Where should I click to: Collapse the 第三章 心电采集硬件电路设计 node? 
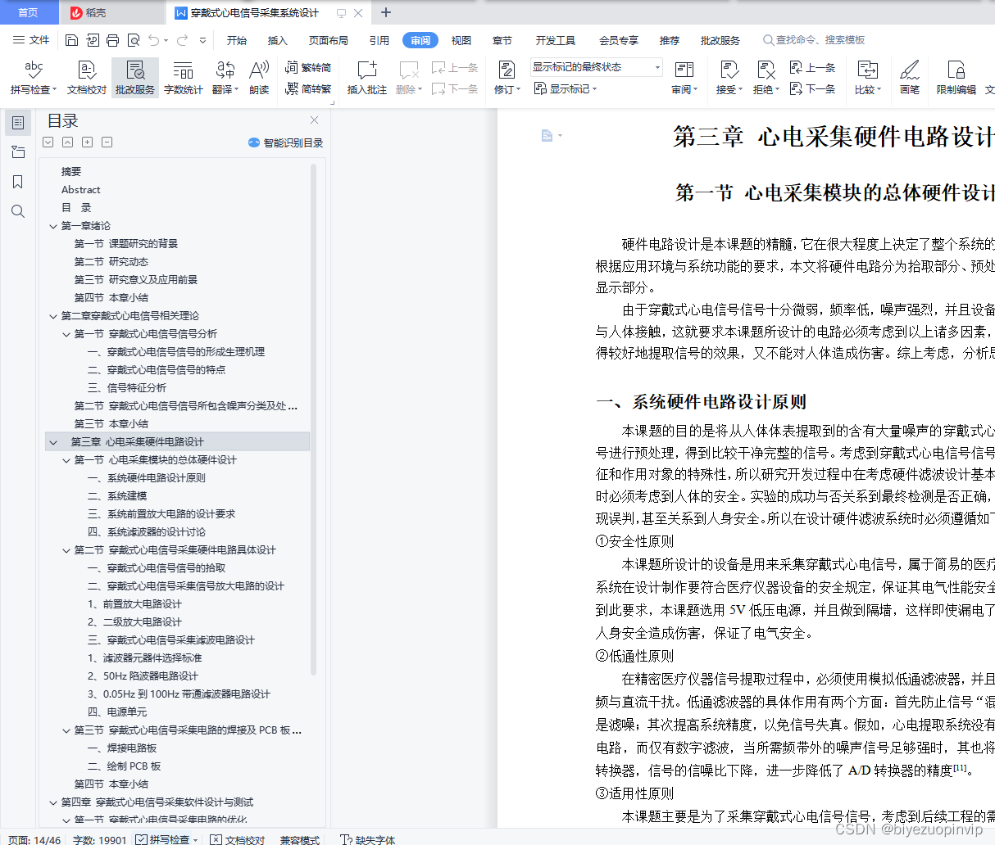click(53, 441)
